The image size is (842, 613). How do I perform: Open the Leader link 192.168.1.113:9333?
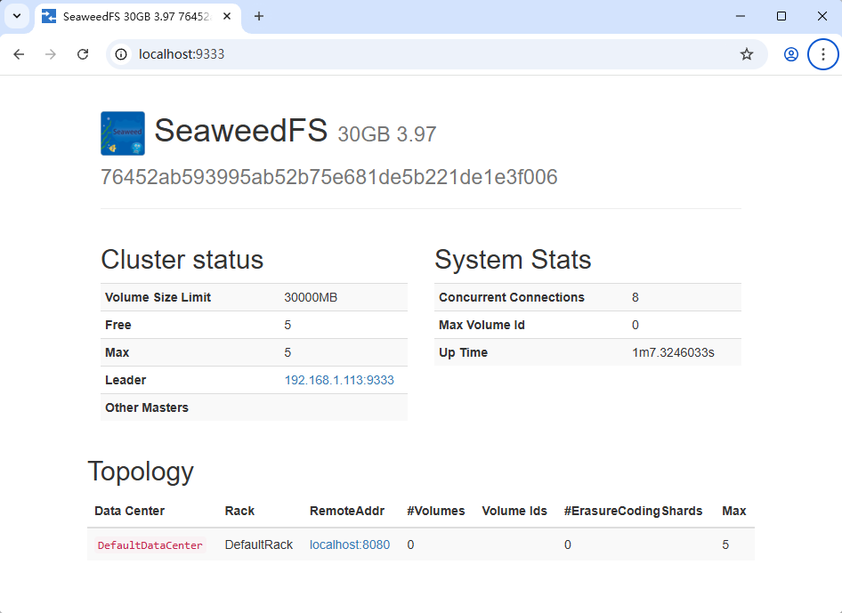339,380
